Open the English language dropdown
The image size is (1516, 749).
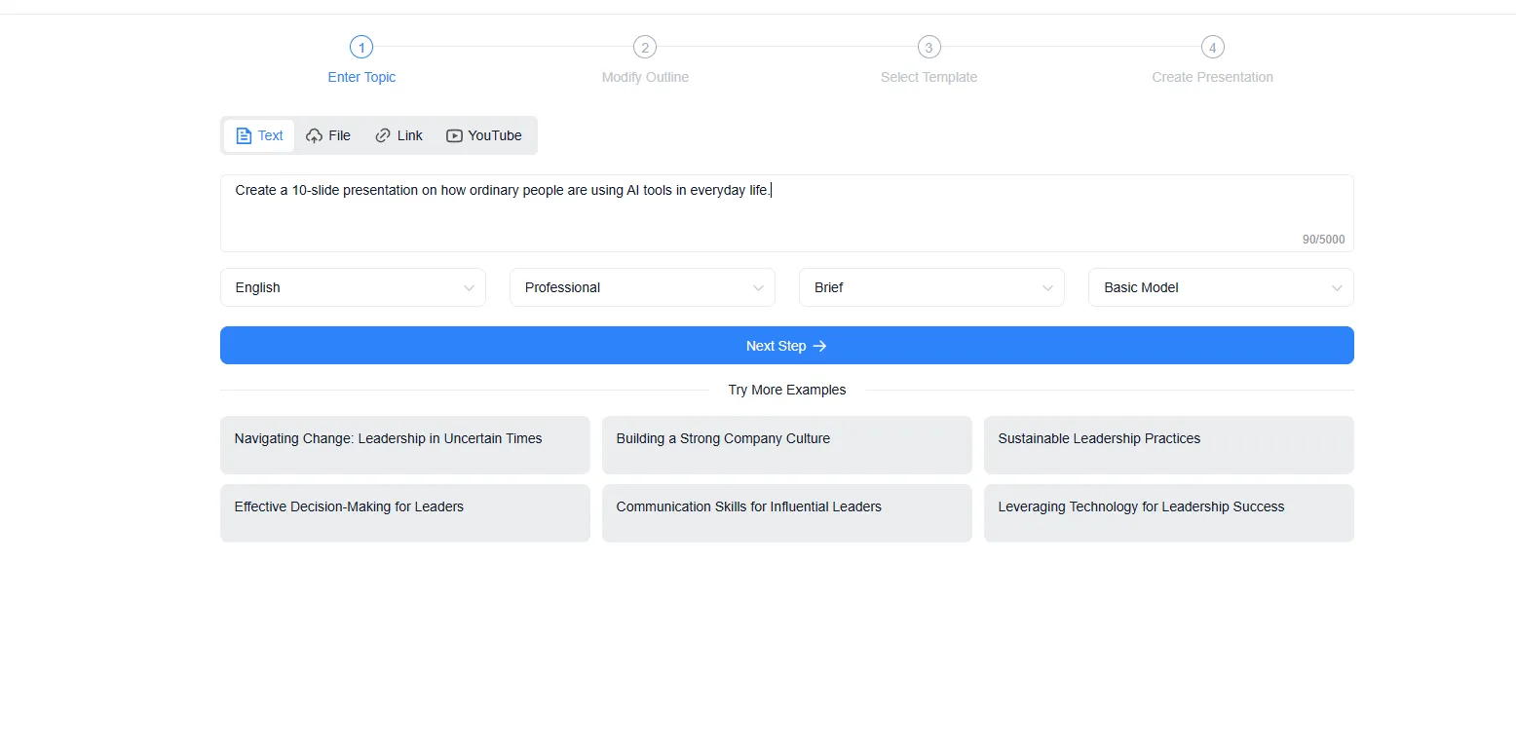pyautogui.click(x=353, y=287)
